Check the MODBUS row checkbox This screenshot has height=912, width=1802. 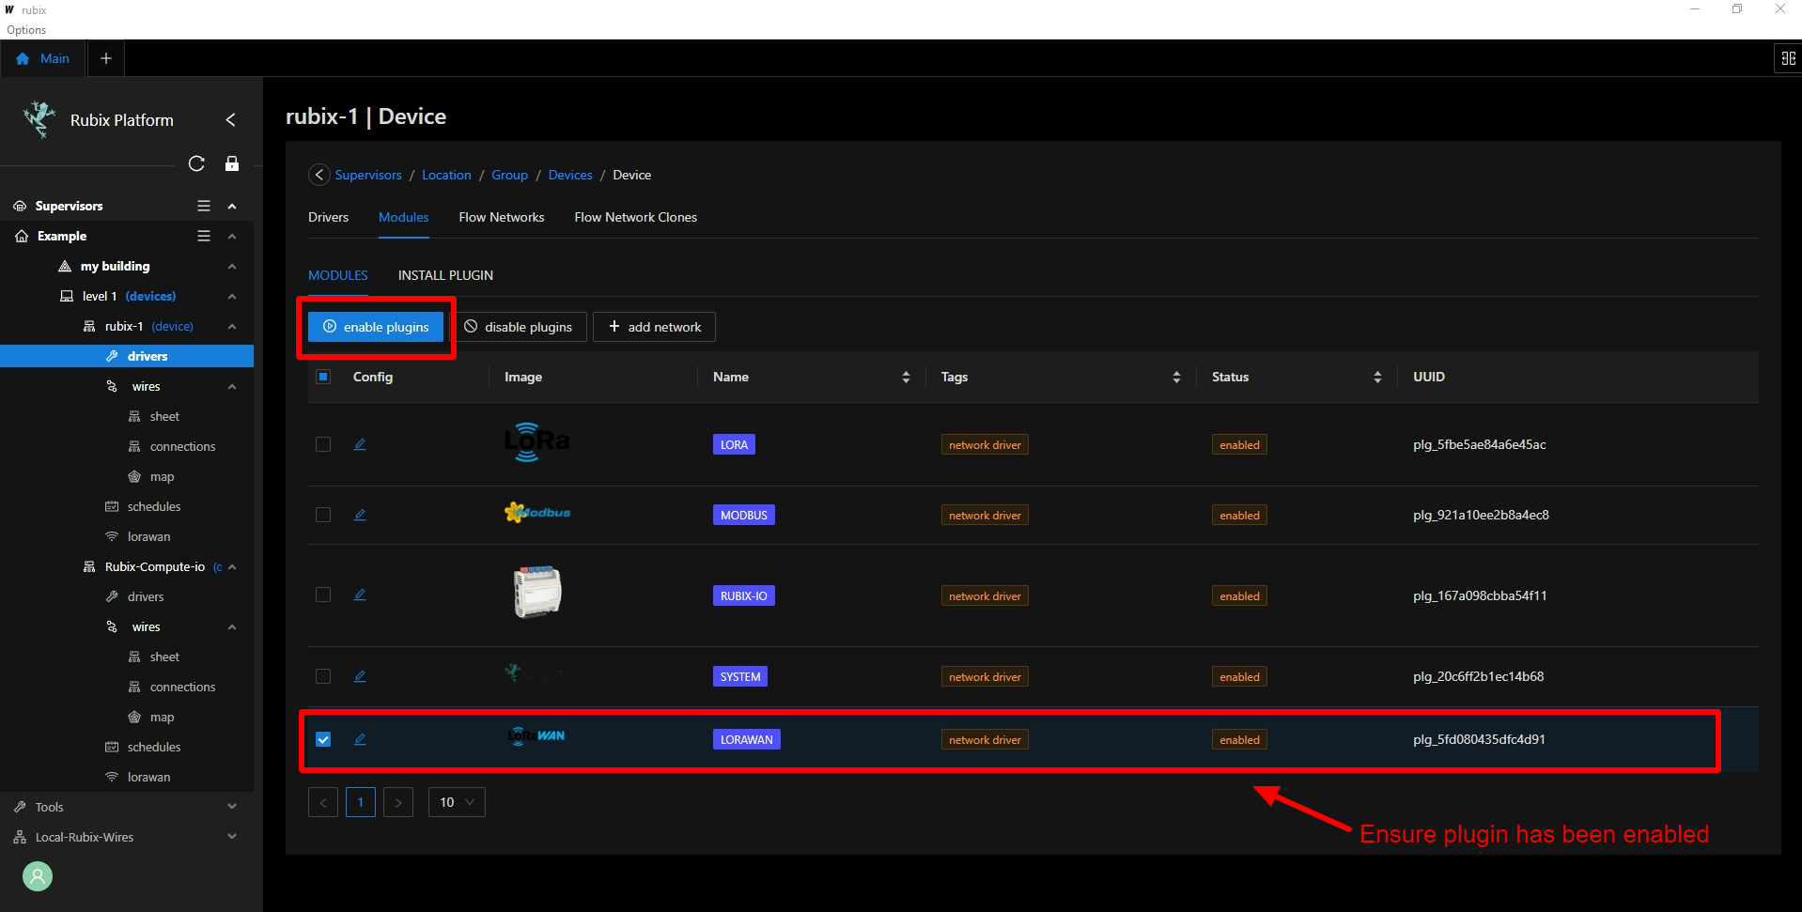pos(323,515)
